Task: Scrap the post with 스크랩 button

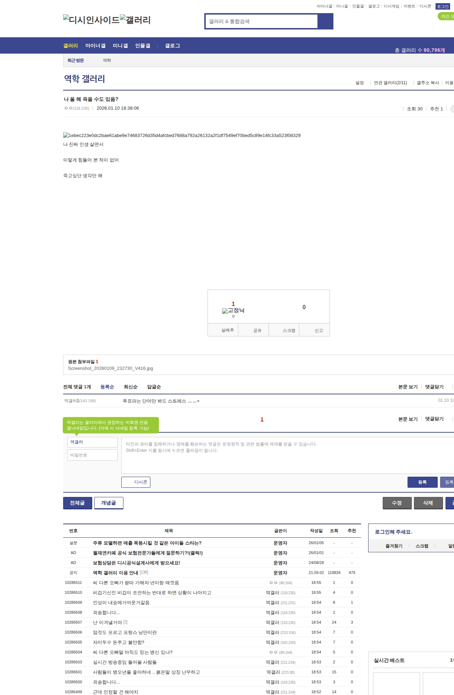Action: point(289,330)
